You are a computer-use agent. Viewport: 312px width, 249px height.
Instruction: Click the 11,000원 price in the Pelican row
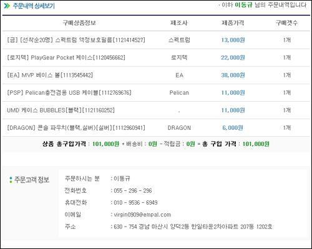pos(233,92)
